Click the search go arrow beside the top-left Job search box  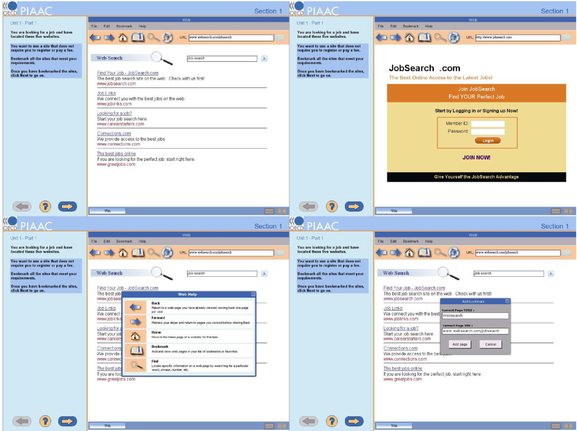[264, 58]
